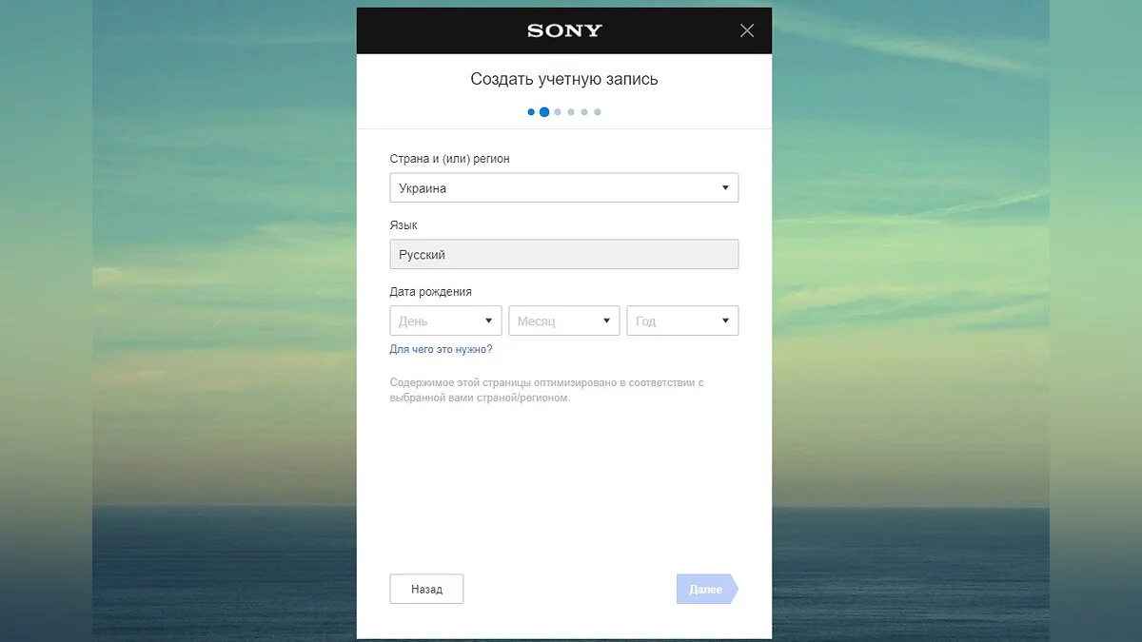Click the fifth step progress dot
Screen dimensions: 1142x642
pyautogui.click(x=584, y=112)
